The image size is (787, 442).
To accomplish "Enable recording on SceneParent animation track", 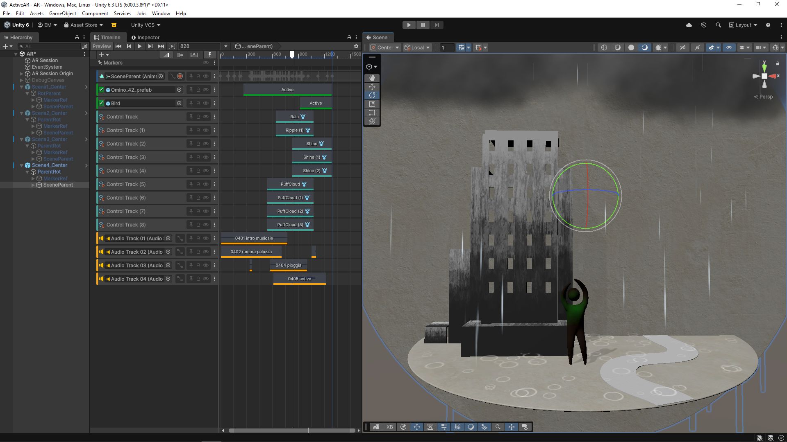I will tap(180, 76).
